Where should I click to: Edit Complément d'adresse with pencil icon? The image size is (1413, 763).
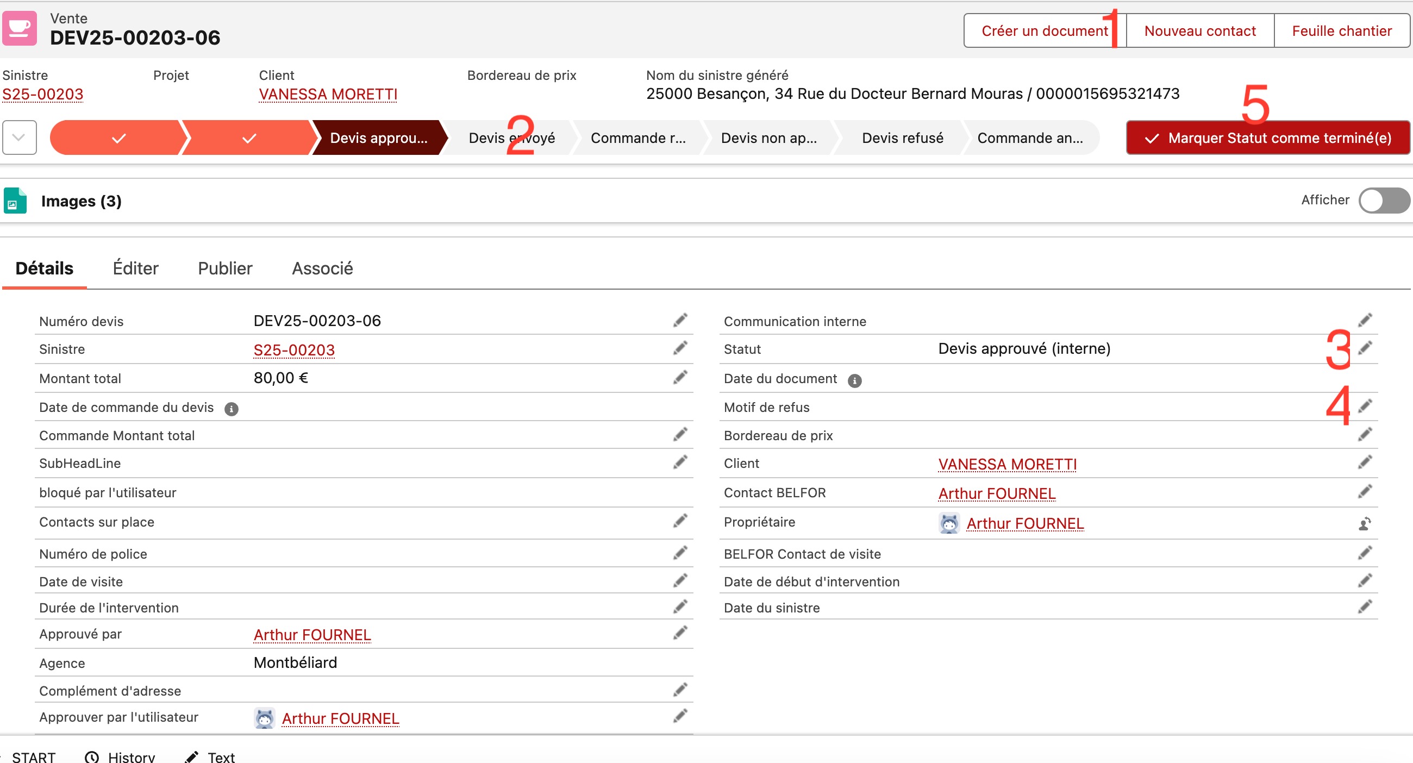click(x=680, y=690)
